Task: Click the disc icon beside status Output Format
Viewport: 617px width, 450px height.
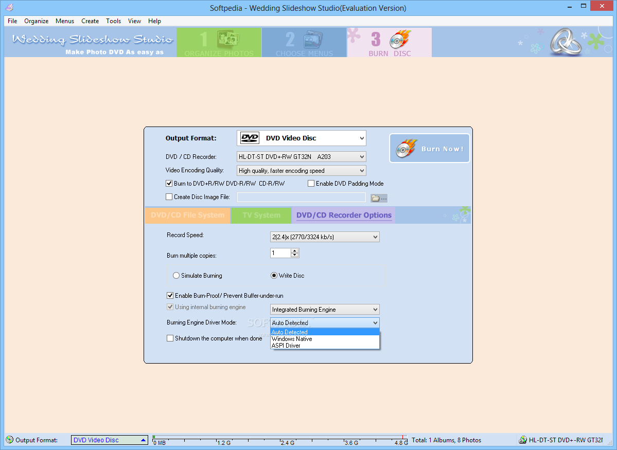Action: (9, 440)
